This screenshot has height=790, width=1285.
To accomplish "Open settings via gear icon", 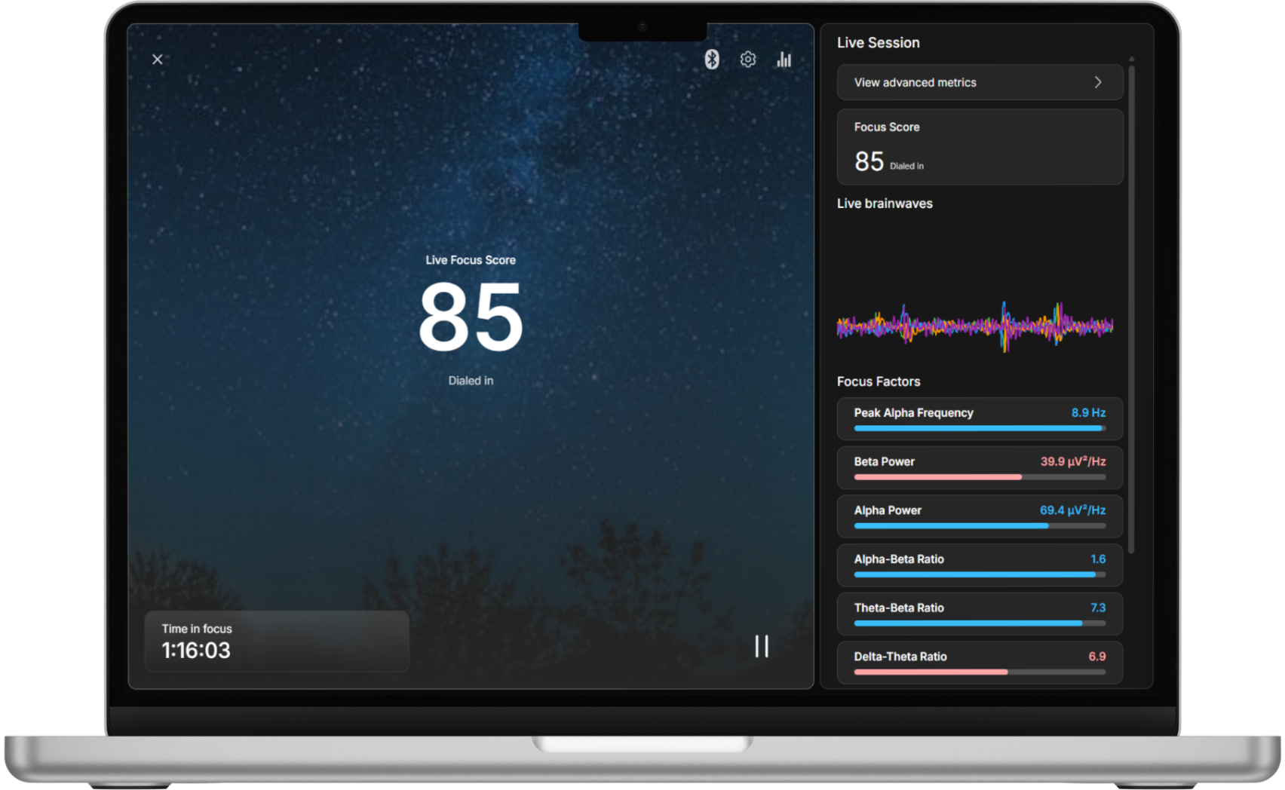I will [747, 60].
